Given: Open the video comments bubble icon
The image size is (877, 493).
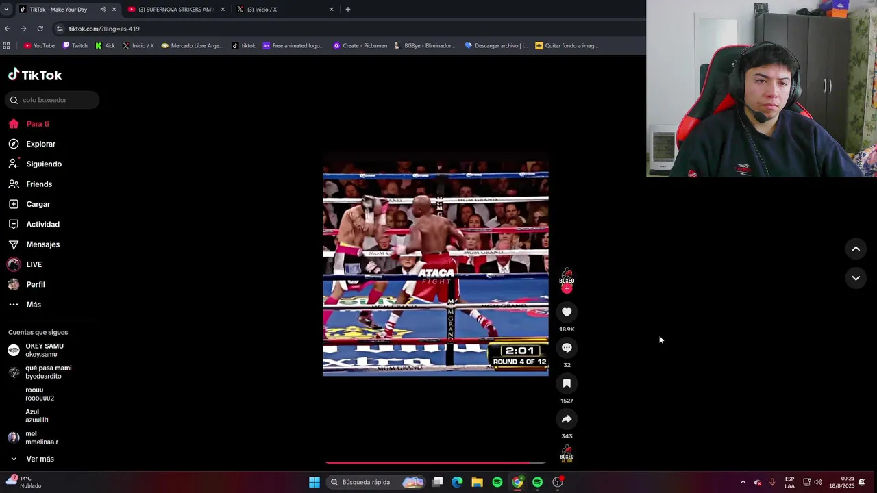Looking at the screenshot, I should click(x=567, y=348).
